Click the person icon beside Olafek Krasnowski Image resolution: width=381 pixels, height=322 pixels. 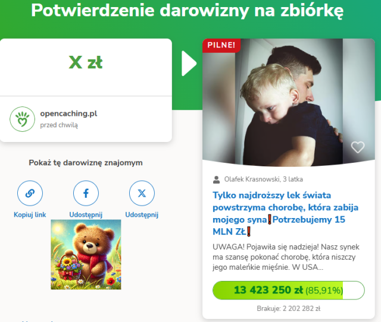[216, 179]
